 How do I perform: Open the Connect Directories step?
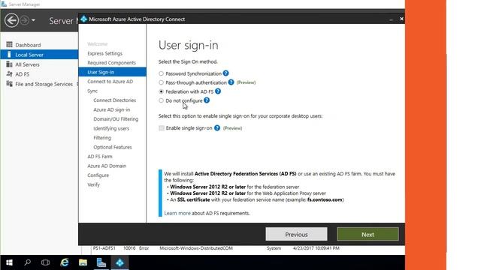(114, 100)
